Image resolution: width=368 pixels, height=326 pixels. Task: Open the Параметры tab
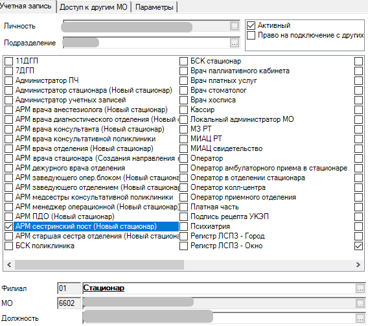point(154,7)
